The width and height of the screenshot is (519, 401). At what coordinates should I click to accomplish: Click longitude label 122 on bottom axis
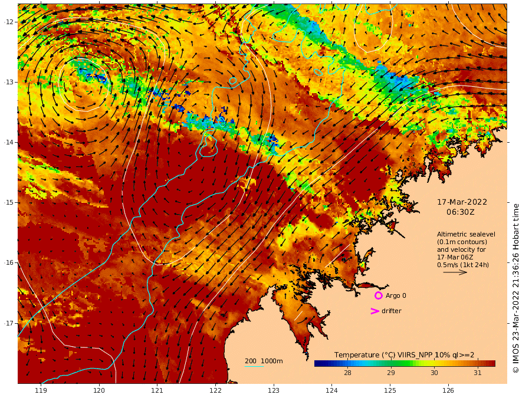coord(215,390)
